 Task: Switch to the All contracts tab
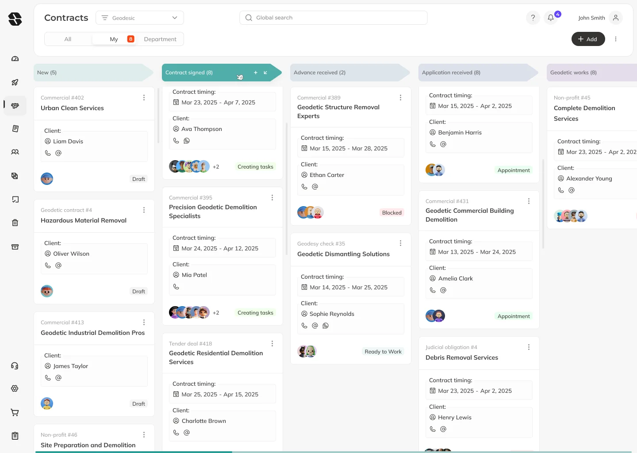coord(68,39)
